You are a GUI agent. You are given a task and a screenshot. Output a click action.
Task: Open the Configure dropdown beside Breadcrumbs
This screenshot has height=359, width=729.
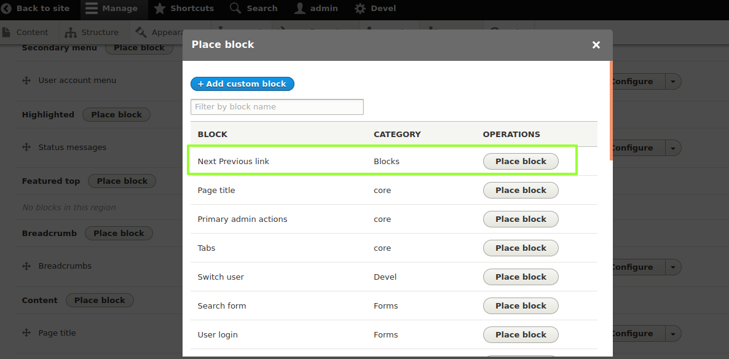[x=672, y=267]
